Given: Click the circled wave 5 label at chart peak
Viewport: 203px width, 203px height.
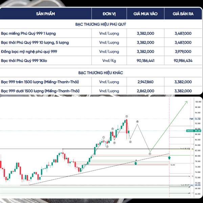Looking at the screenshot, I should pos(127,116).
